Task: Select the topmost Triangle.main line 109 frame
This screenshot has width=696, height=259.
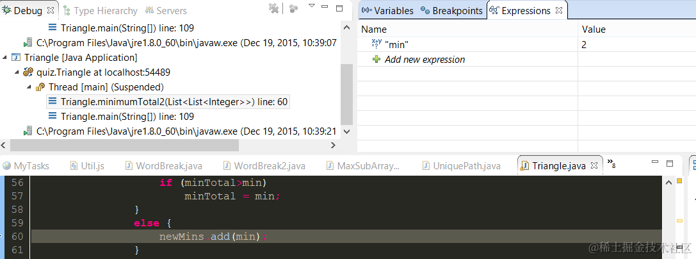Action: [127, 28]
